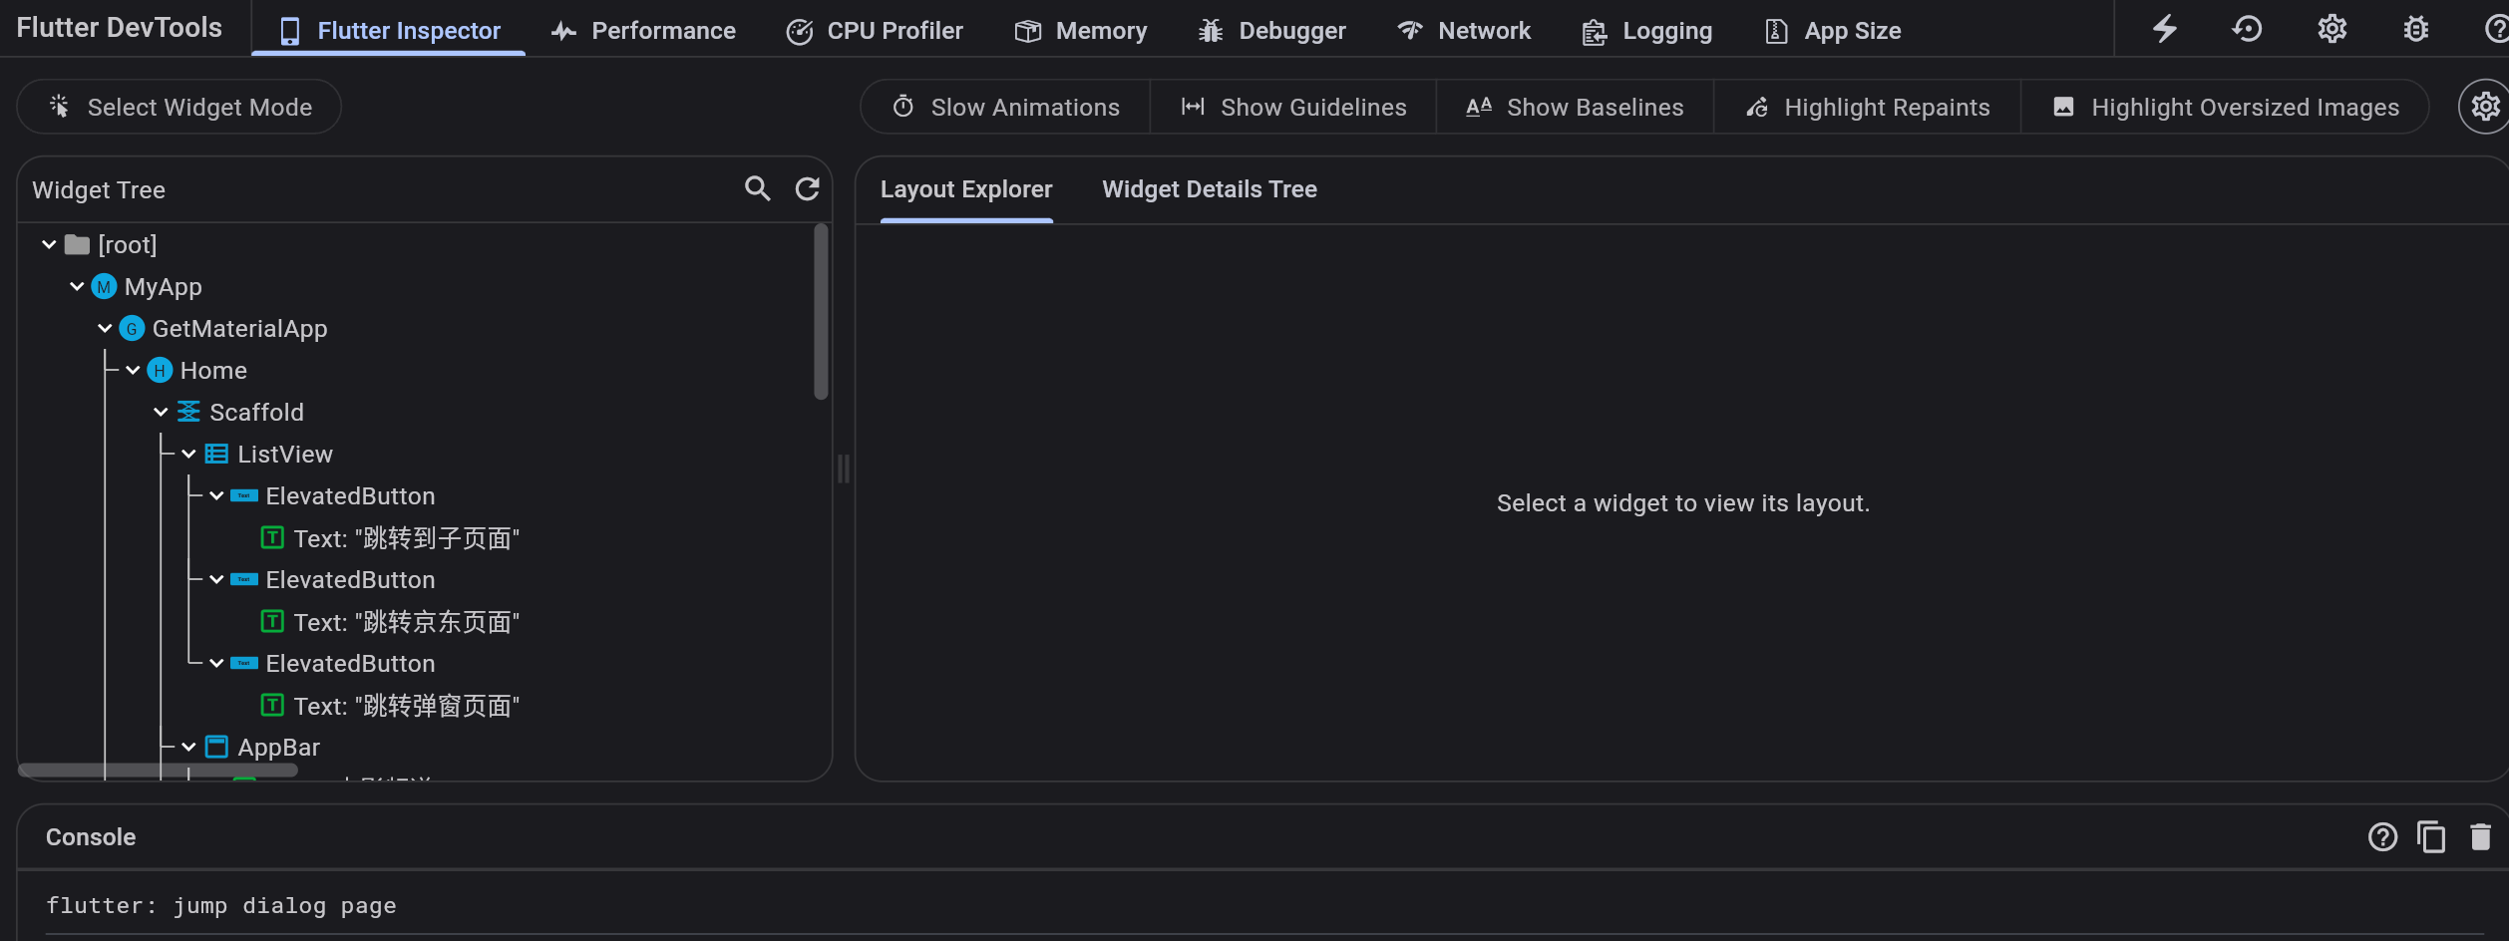
Task: Copy console contents to clipboard
Action: pos(2431,836)
